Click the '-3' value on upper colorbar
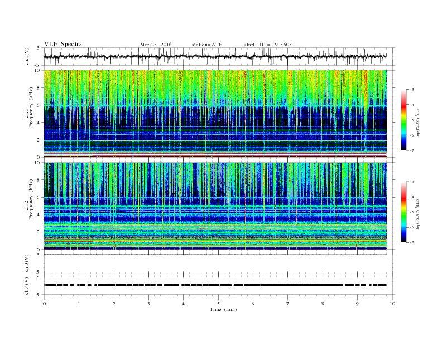442x341 pixels. [411, 90]
